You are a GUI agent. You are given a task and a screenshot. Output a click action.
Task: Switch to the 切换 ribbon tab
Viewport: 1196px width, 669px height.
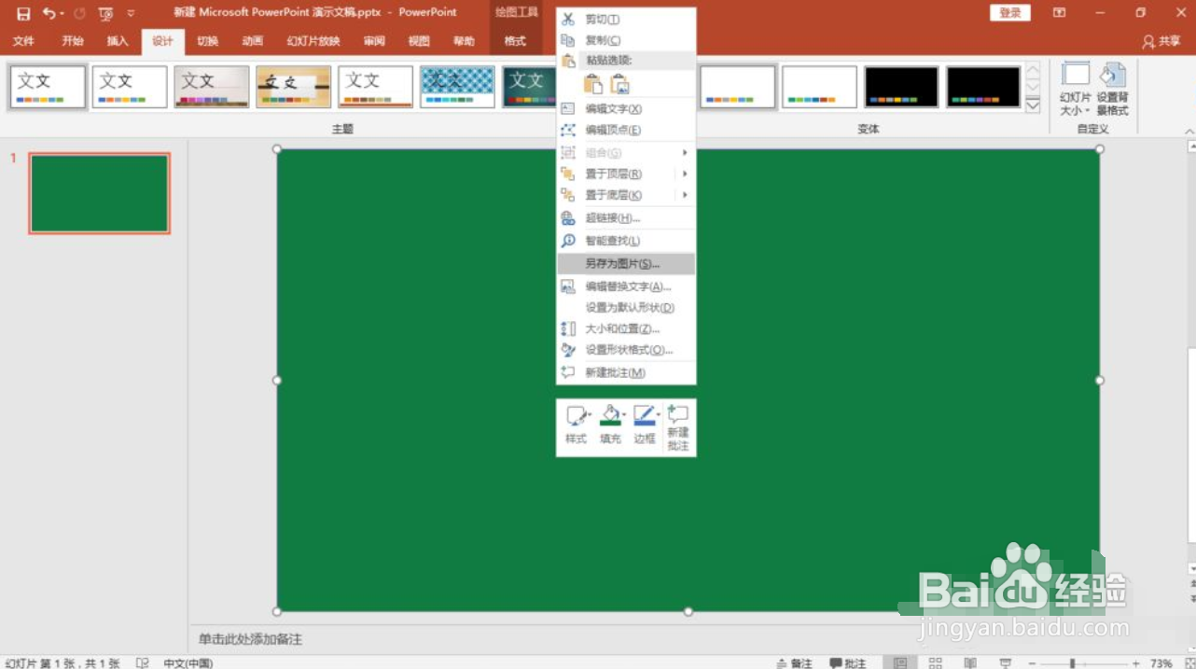207,41
